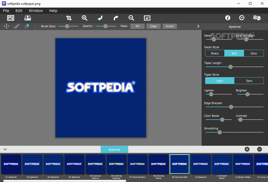
Task: Set Detail Style to Glow
Action: (x=254, y=53)
